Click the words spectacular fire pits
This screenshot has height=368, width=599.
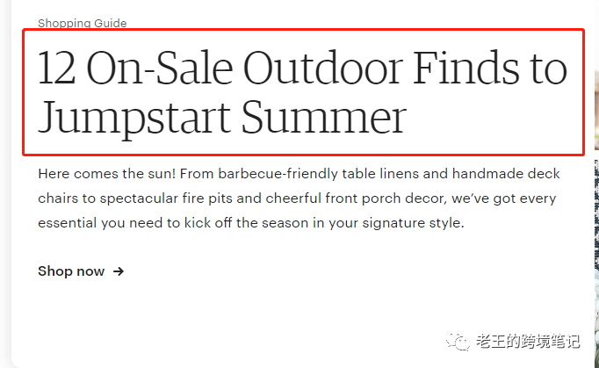click(166, 198)
